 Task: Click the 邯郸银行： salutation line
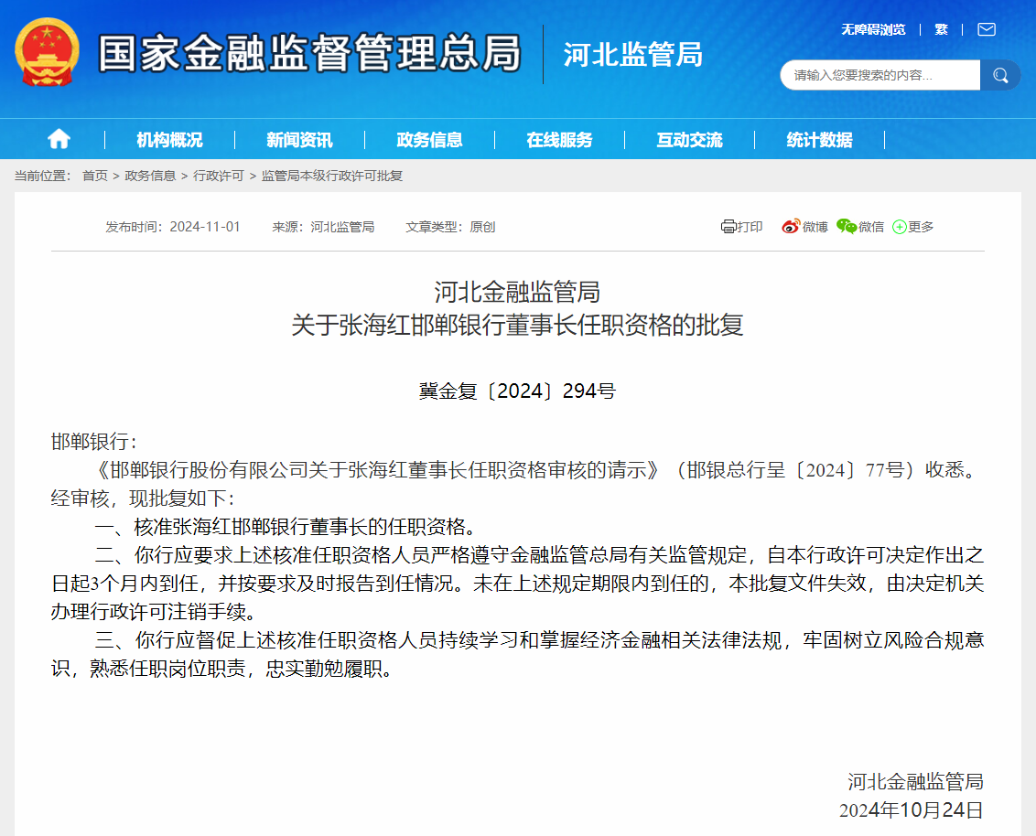click(x=93, y=441)
